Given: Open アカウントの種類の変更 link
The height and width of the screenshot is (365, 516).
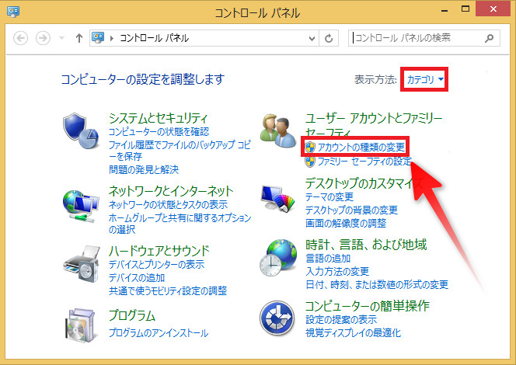Looking at the screenshot, I should coord(361,147).
